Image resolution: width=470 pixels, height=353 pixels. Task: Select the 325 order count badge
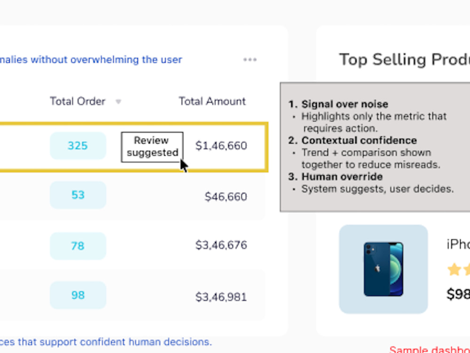(78, 145)
